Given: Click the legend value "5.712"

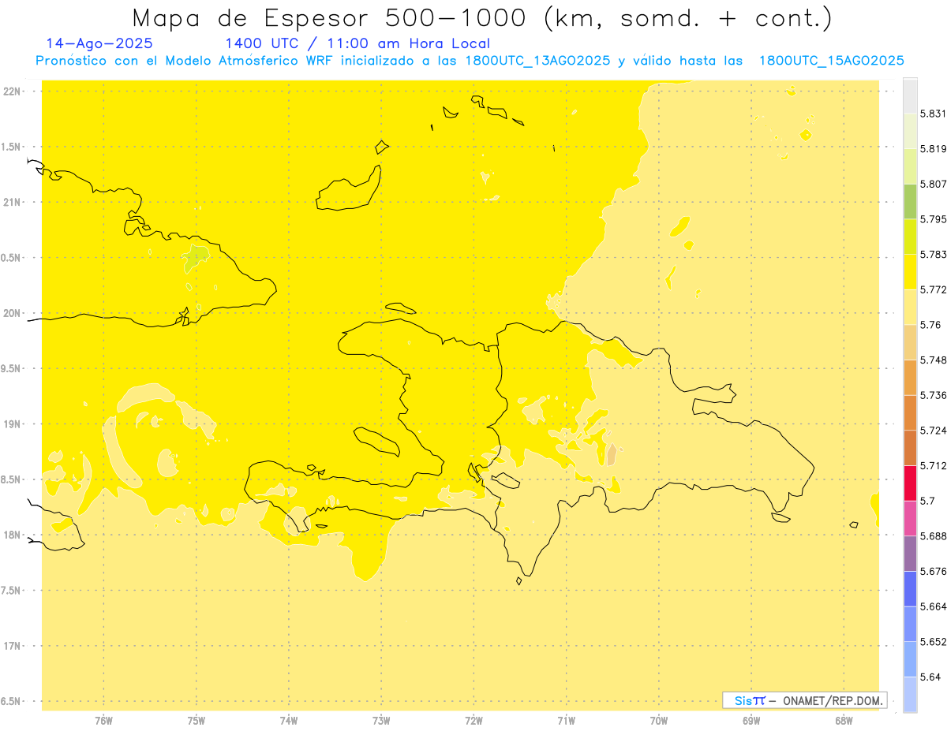Looking at the screenshot, I should click(x=933, y=465).
